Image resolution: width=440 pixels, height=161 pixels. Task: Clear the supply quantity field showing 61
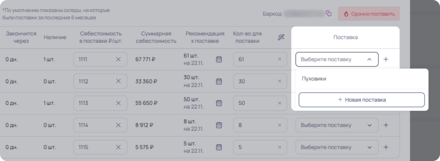tap(279, 59)
